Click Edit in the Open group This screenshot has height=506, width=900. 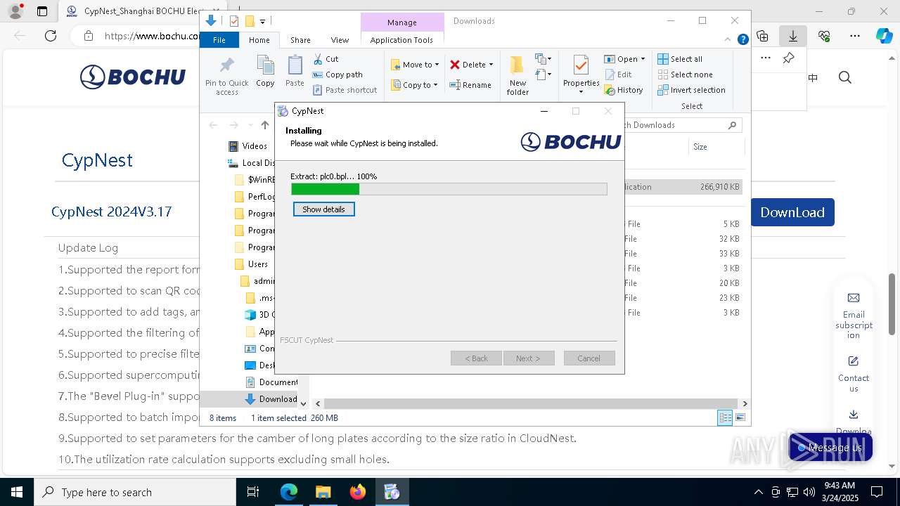(x=618, y=74)
